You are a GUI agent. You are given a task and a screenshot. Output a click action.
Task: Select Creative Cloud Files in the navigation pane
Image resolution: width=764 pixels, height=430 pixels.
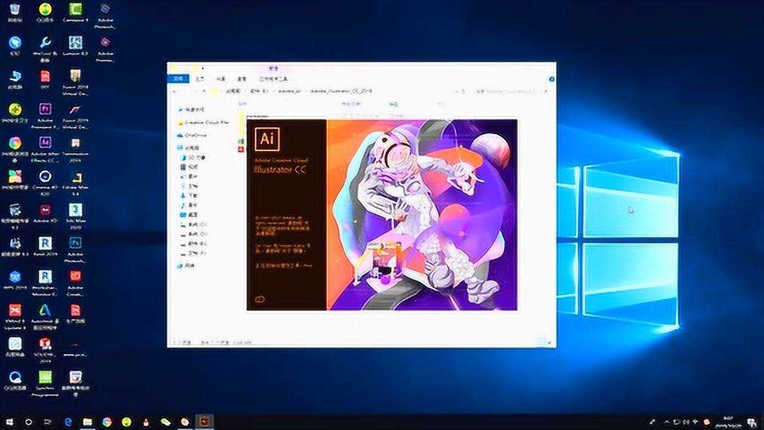click(203, 122)
